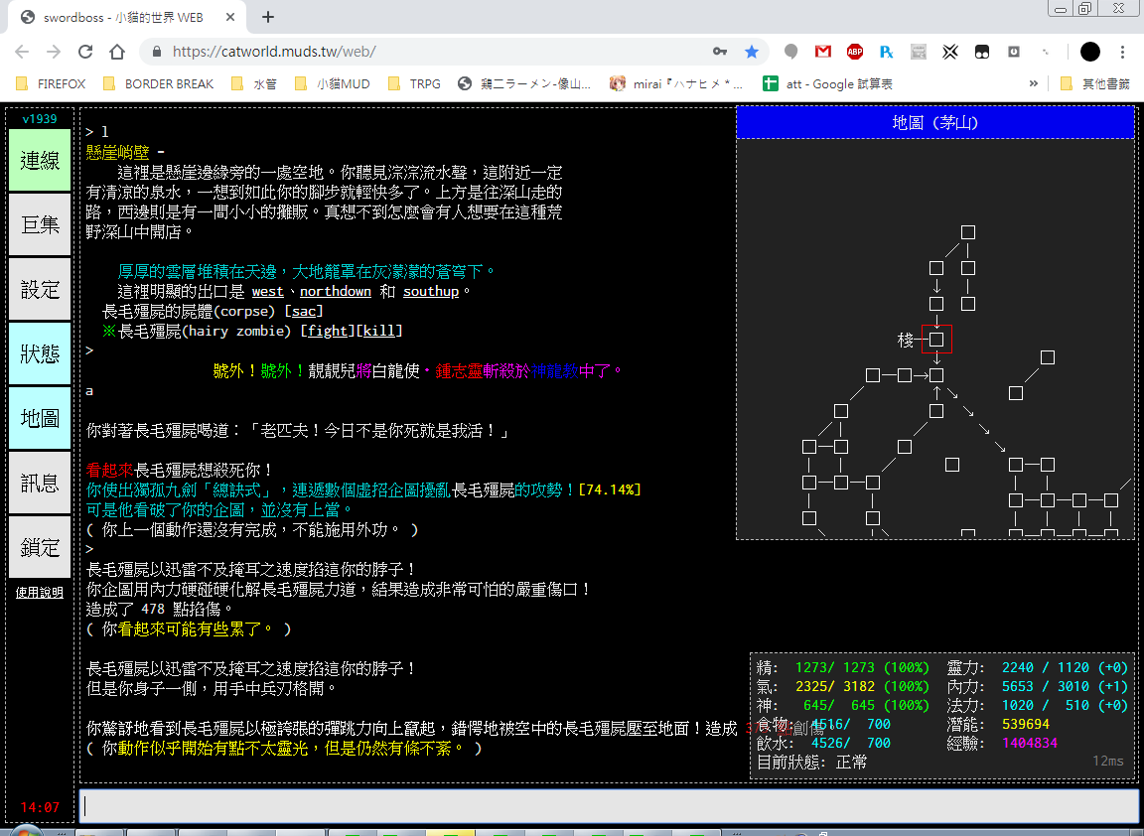1144x836 pixels.
Task: Open the 水管 bookmark folder
Action: [x=254, y=83]
